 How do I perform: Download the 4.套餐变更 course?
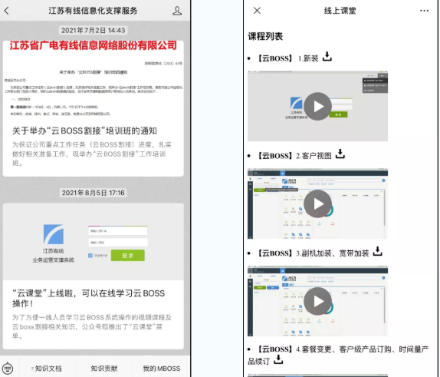click(278, 359)
